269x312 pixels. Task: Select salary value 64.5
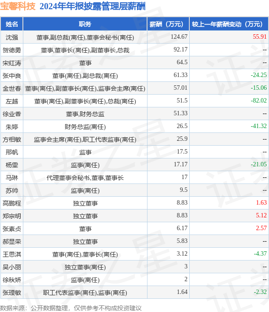(x=182, y=62)
